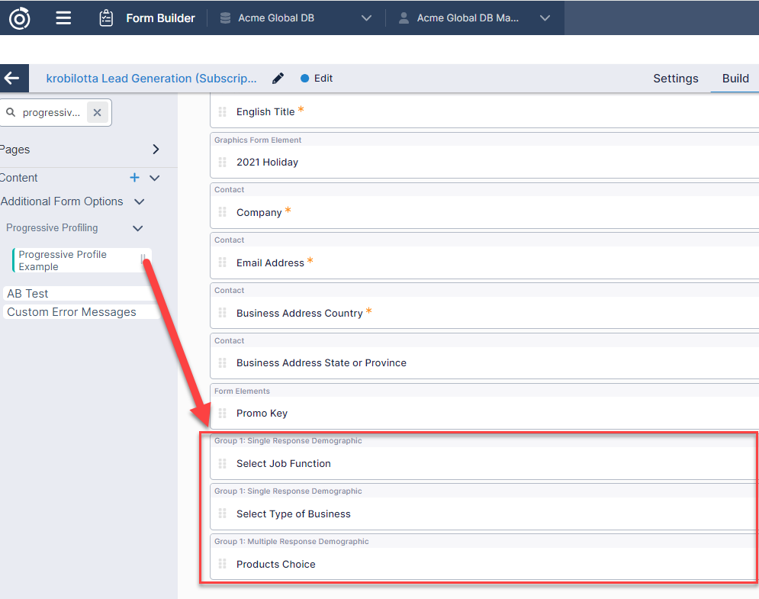
Task: Collapse the Additional Form Options section
Action: click(139, 202)
